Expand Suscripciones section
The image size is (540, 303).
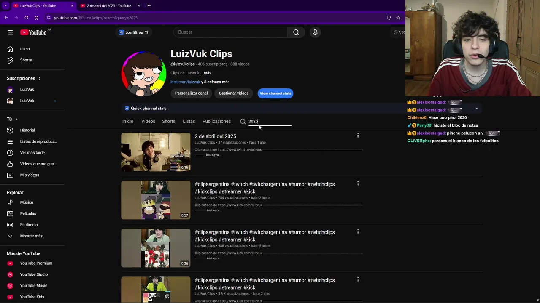point(24,78)
